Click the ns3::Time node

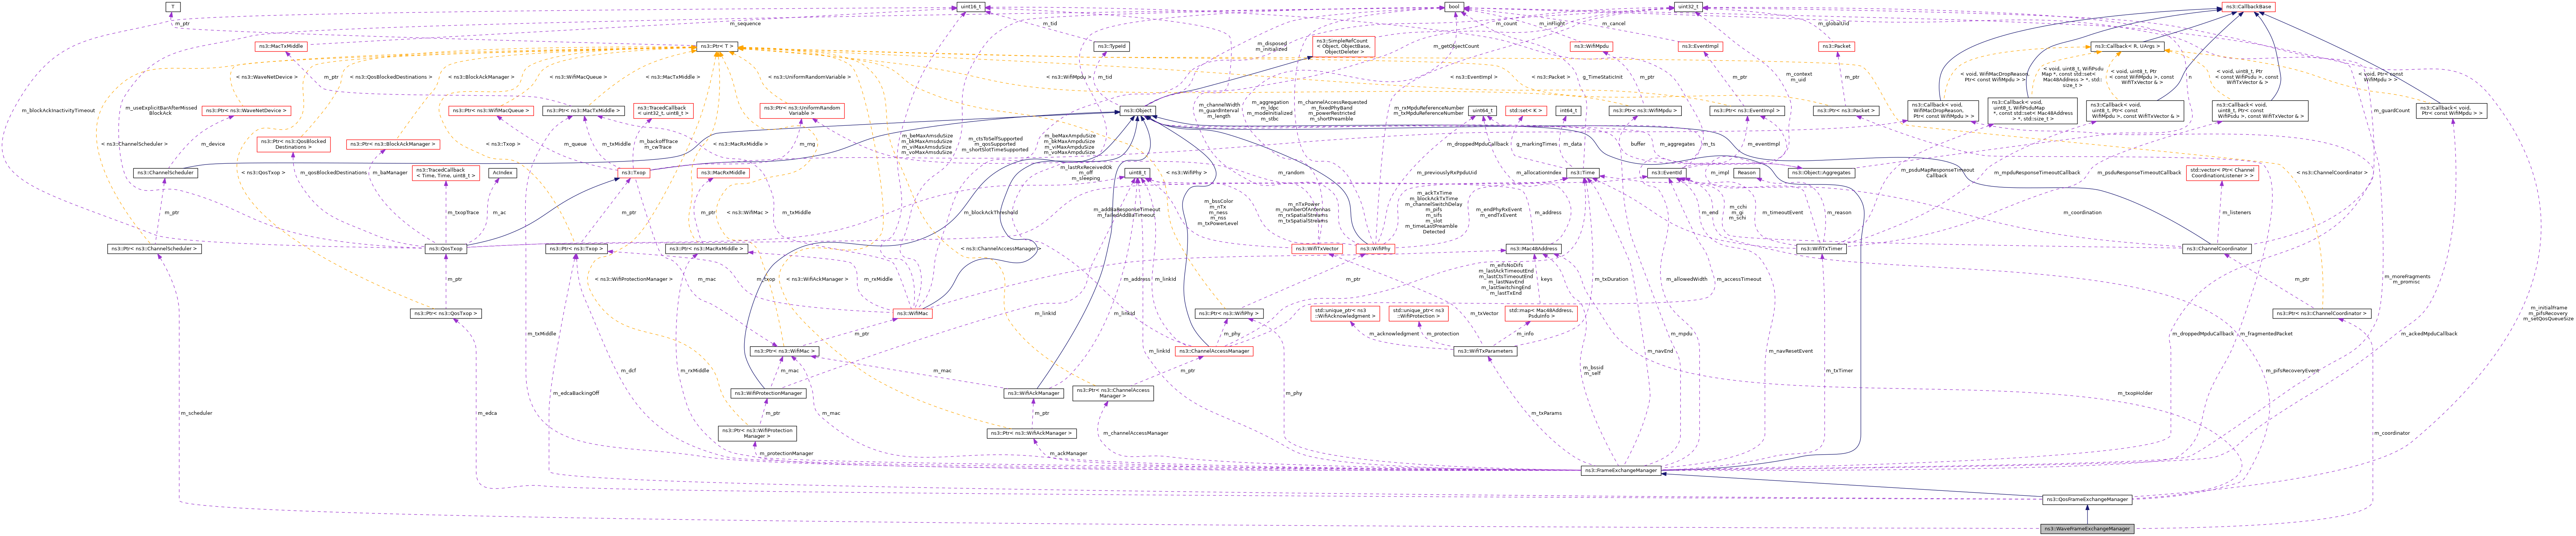tap(1582, 173)
